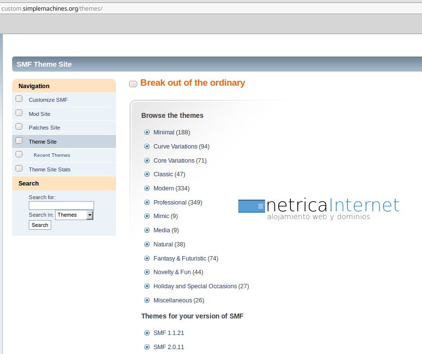This screenshot has width=422, height=354.
Task: Open the Curve Variations theme category
Action: (x=175, y=147)
